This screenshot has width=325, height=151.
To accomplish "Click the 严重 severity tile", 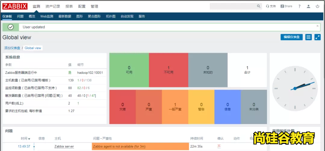I will click(149, 107).
